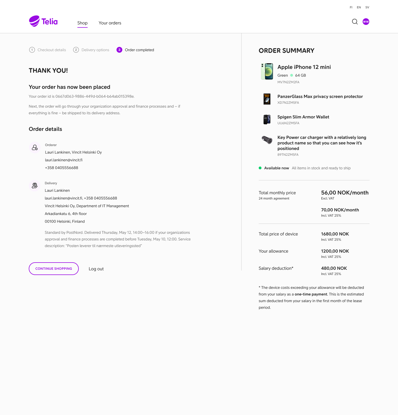Click the step 1 circle icon
This screenshot has height=415, width=398.
32,50
